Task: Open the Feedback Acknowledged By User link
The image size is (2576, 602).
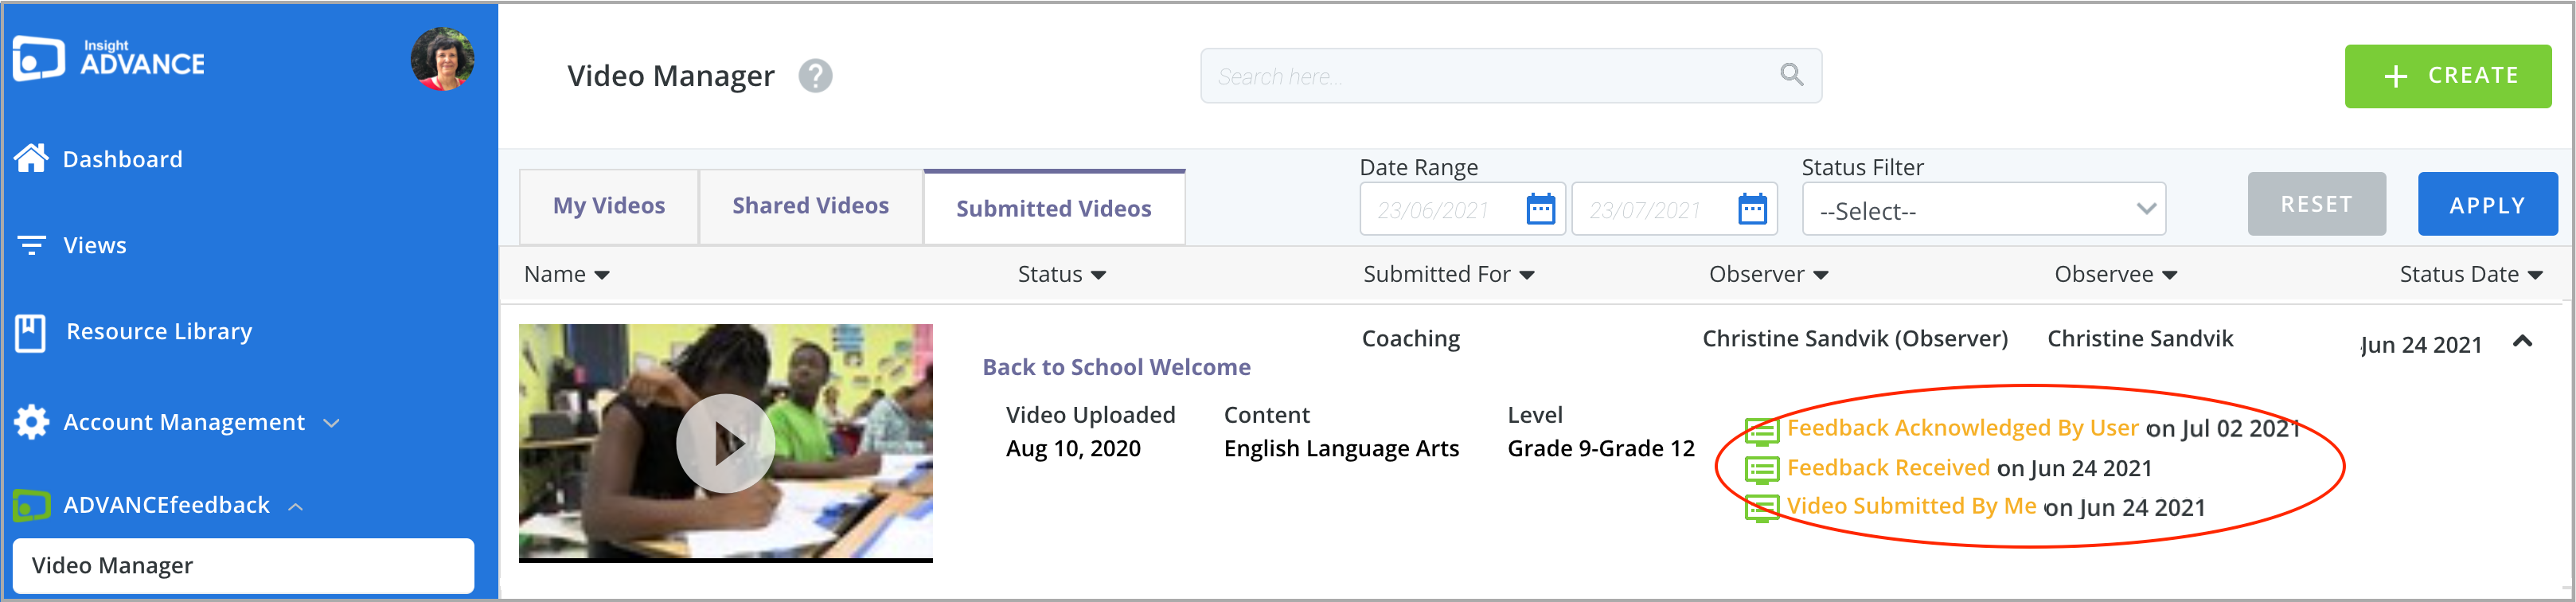Action: coord(1962,428)
